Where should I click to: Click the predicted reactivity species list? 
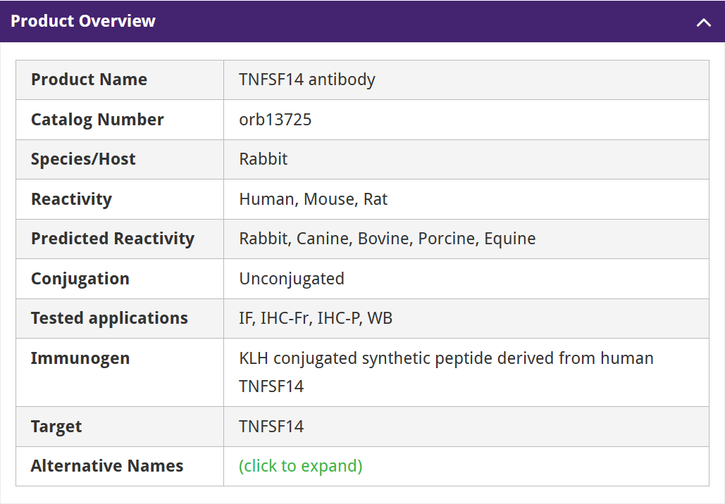[388, 239]
